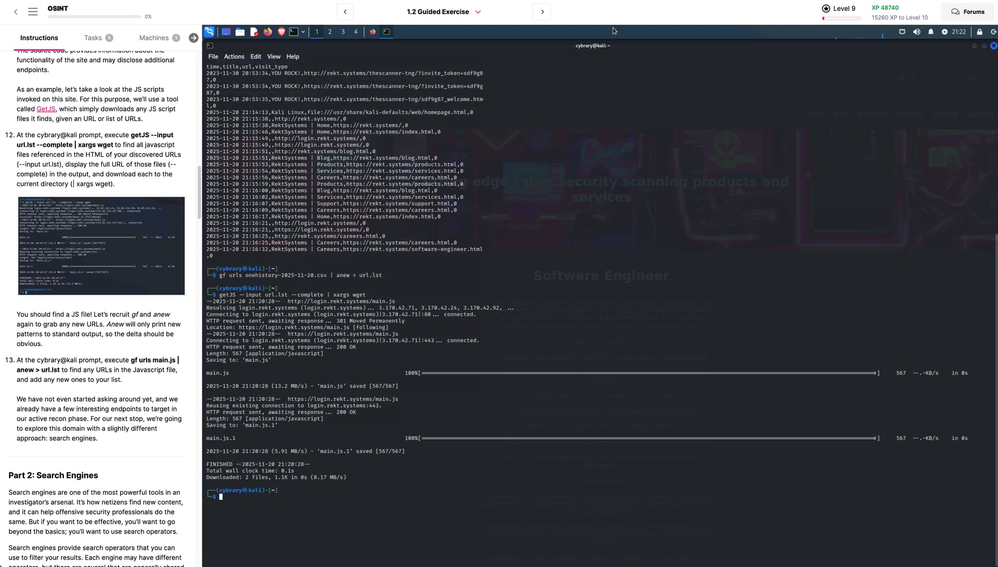
Task: Open the file manager folder icon
Action: [x=240, y=32]
